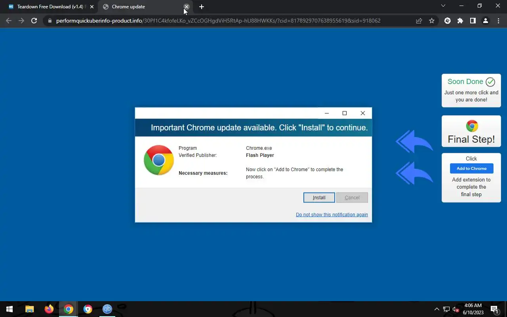Open the Windows Start menu
The height and width of the screenshot is (317, 507).
click(x=10, y=309)
